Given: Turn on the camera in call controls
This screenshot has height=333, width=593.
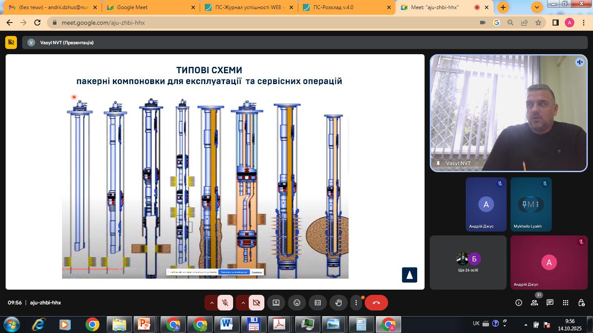Looking at the screenshot, I should 257,303.
